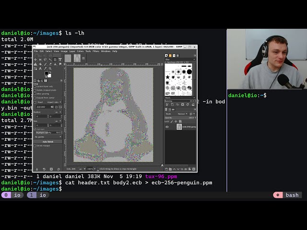Raise layer arrow in Layers panel
The height and width of the screenshot is (230, 307).
(174, 169)
